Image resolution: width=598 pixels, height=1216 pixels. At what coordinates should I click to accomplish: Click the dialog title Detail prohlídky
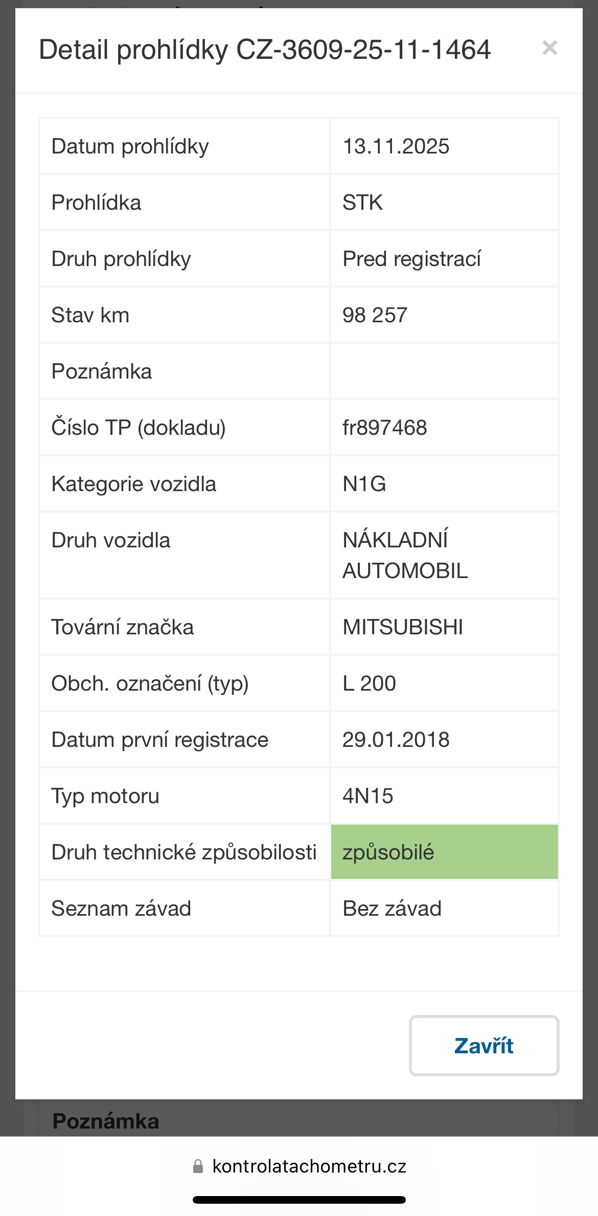pyautogui.click(x=265, y=50)
